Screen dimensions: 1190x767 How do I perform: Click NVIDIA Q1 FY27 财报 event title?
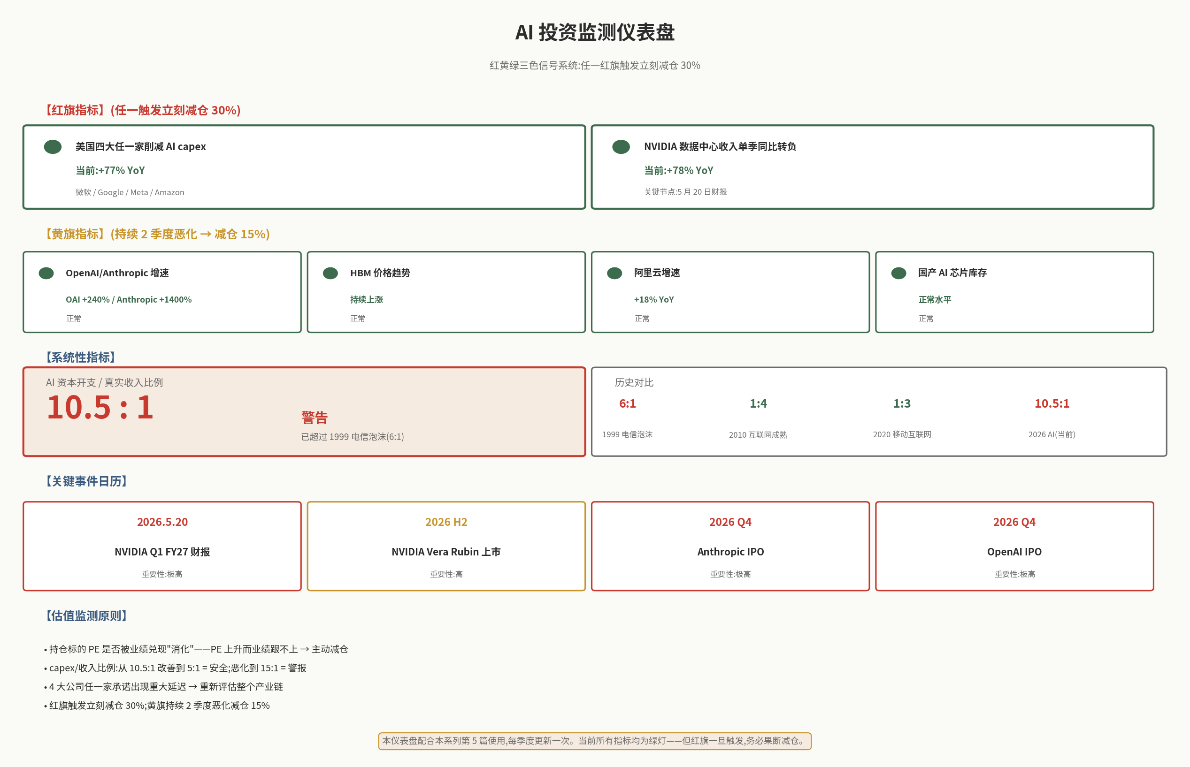tap(162, 552)
